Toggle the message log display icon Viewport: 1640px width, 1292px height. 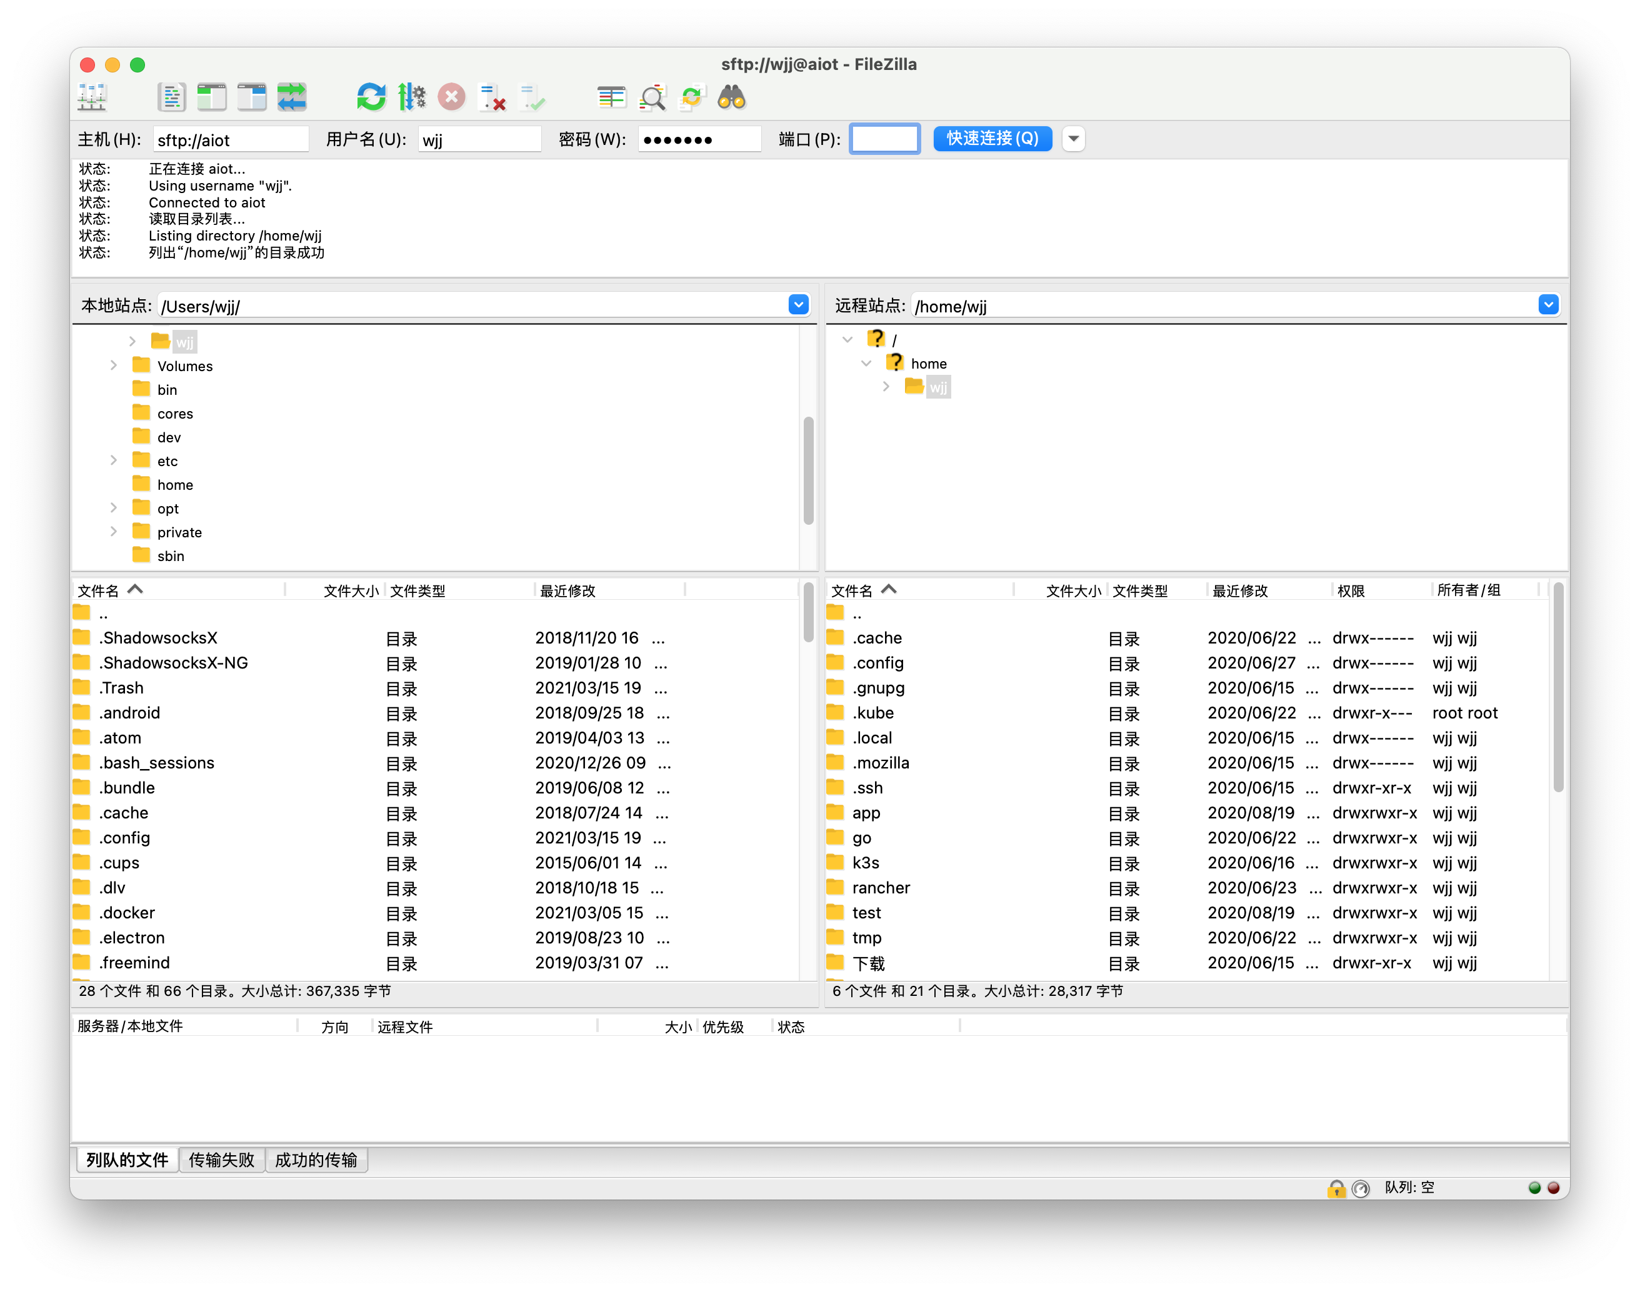pyautogui.click(x=172, y=97)
